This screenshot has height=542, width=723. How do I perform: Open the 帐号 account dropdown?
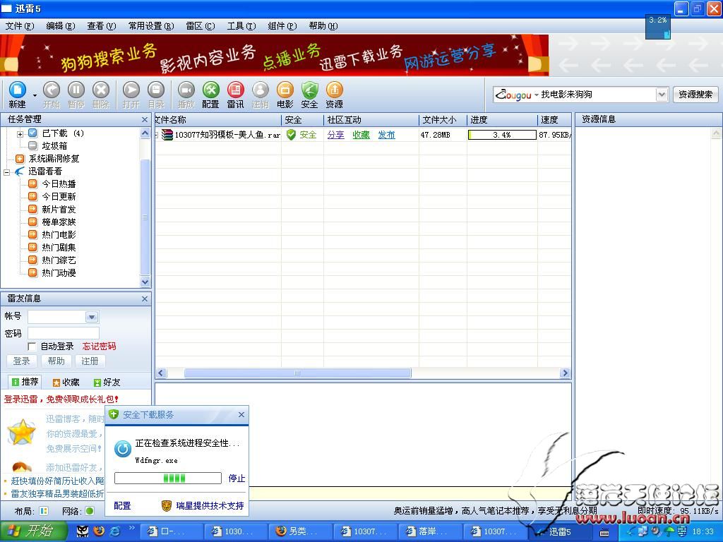coord(91,317)
